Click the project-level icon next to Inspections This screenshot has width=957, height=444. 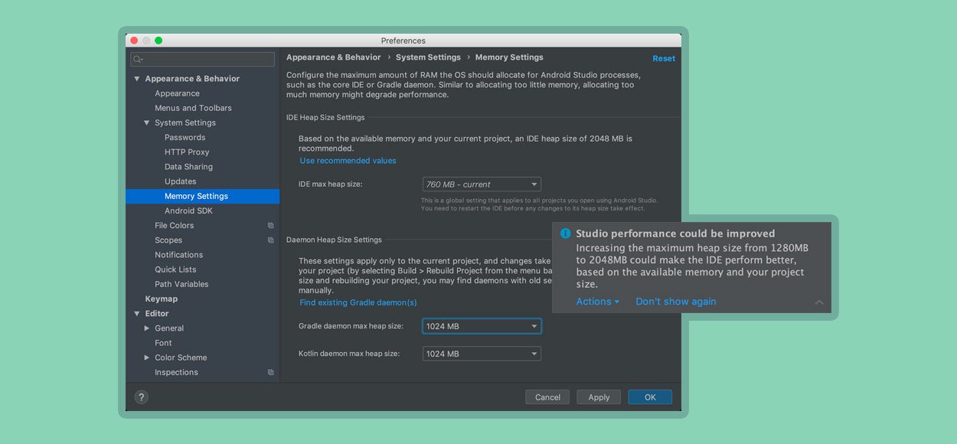pyautogui.click(x=271, y=373)
